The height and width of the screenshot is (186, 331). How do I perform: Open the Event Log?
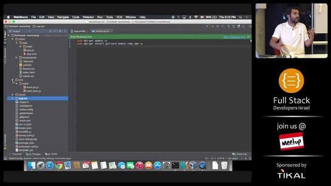[239, 154]
